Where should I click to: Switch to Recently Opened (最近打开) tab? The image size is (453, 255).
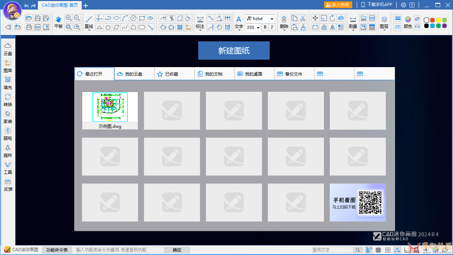pos(94,74)
